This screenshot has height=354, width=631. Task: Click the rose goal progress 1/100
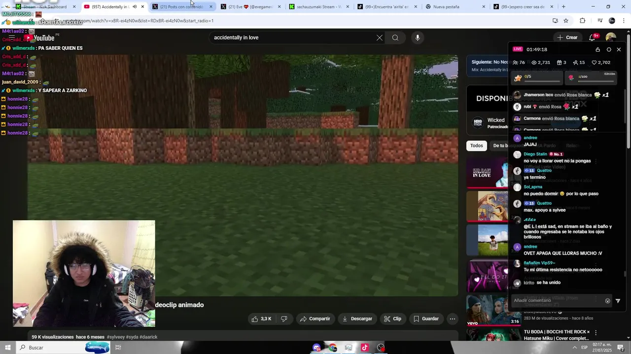point(592,77)
